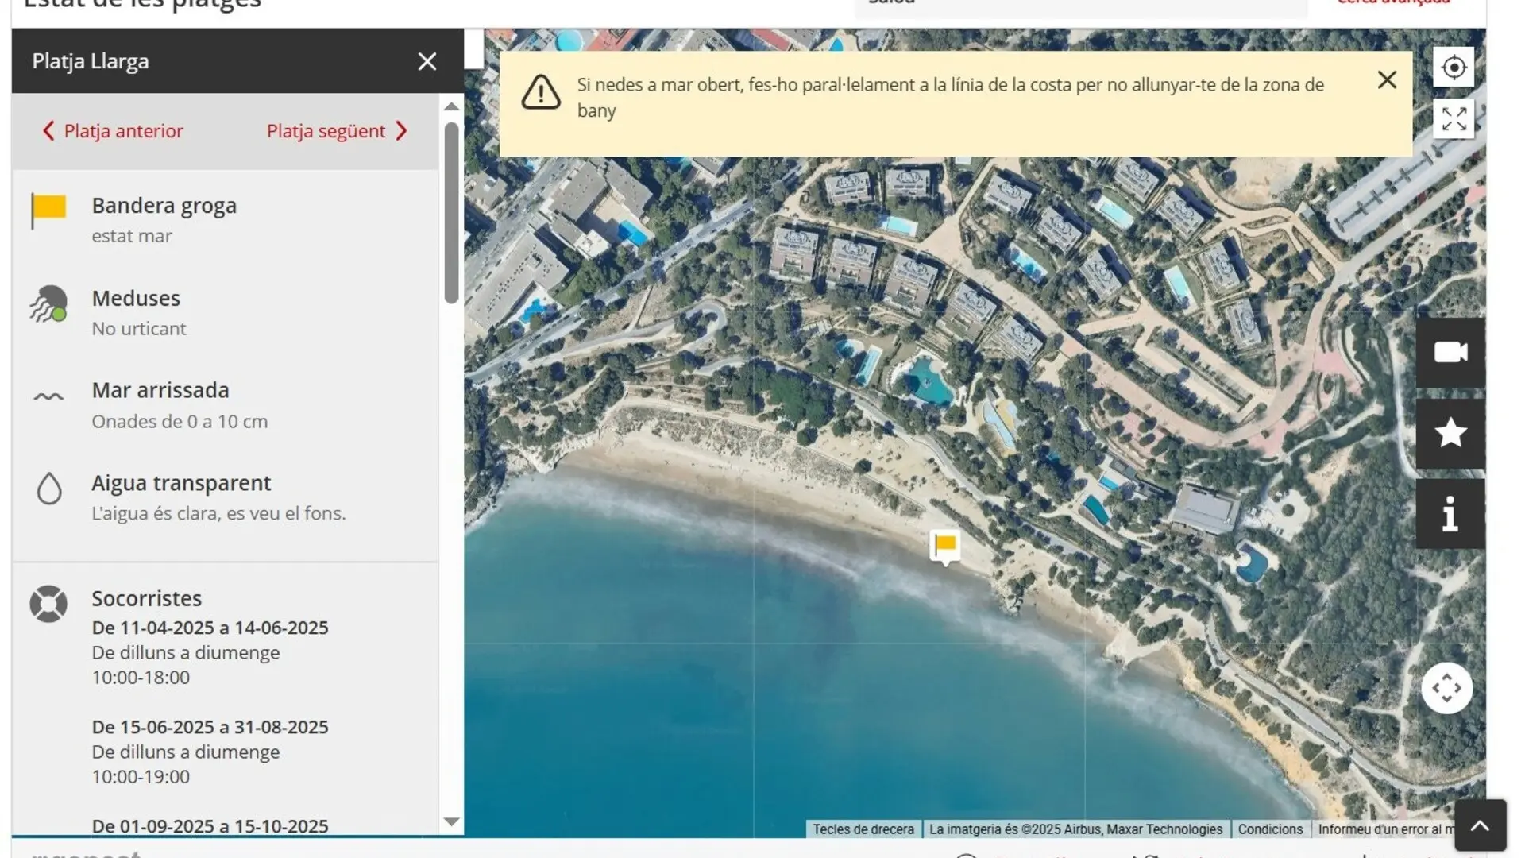
Task: Click 'De 01-09-2025 a 15-10-2025' date range
Action: pos(210,826)
